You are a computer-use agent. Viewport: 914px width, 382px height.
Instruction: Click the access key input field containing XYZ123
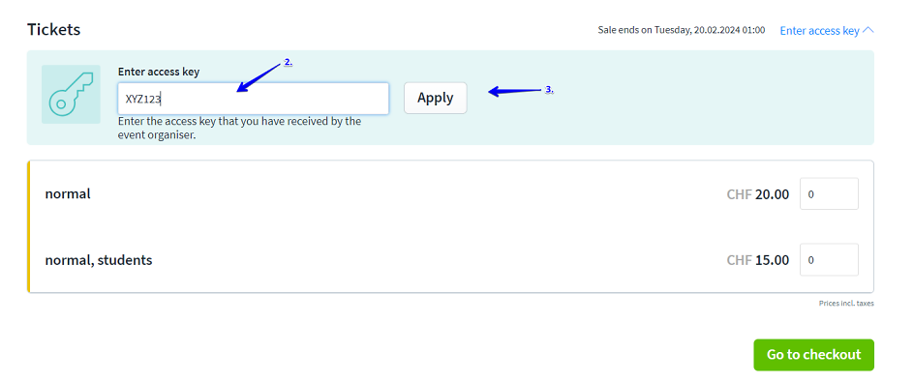click(253, 99)
